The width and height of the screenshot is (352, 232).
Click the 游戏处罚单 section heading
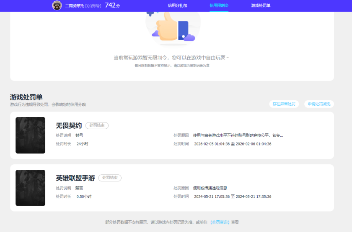tap(26, 97)
